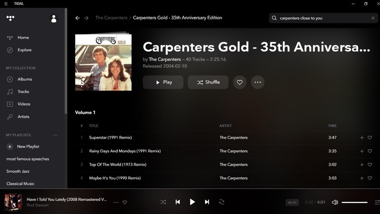Start playback with player play button

(x=192, y=202)
